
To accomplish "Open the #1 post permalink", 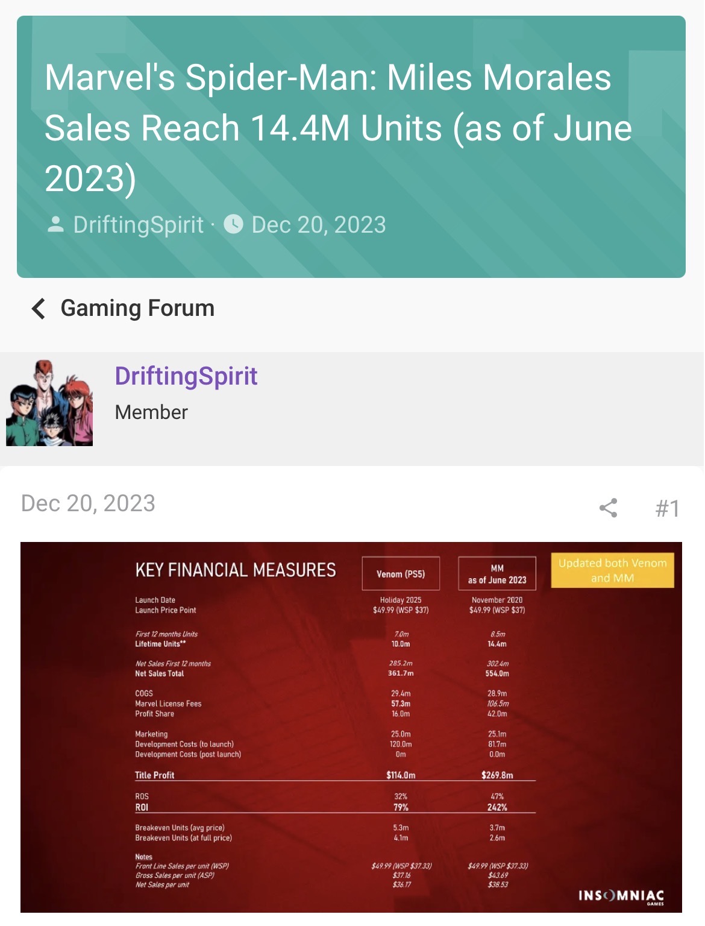I will [x=667, y=508].
